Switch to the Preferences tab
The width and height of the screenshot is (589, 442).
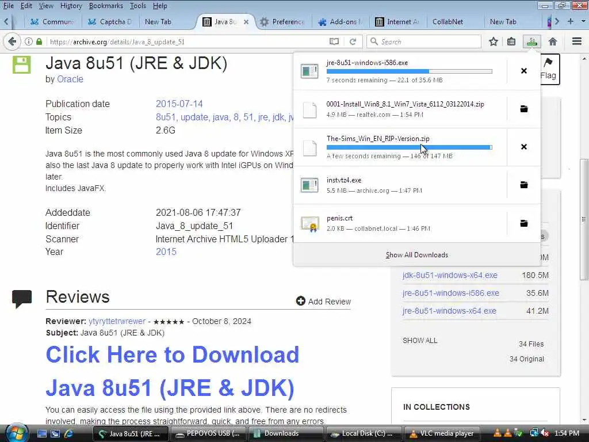[x=282, y=22]
